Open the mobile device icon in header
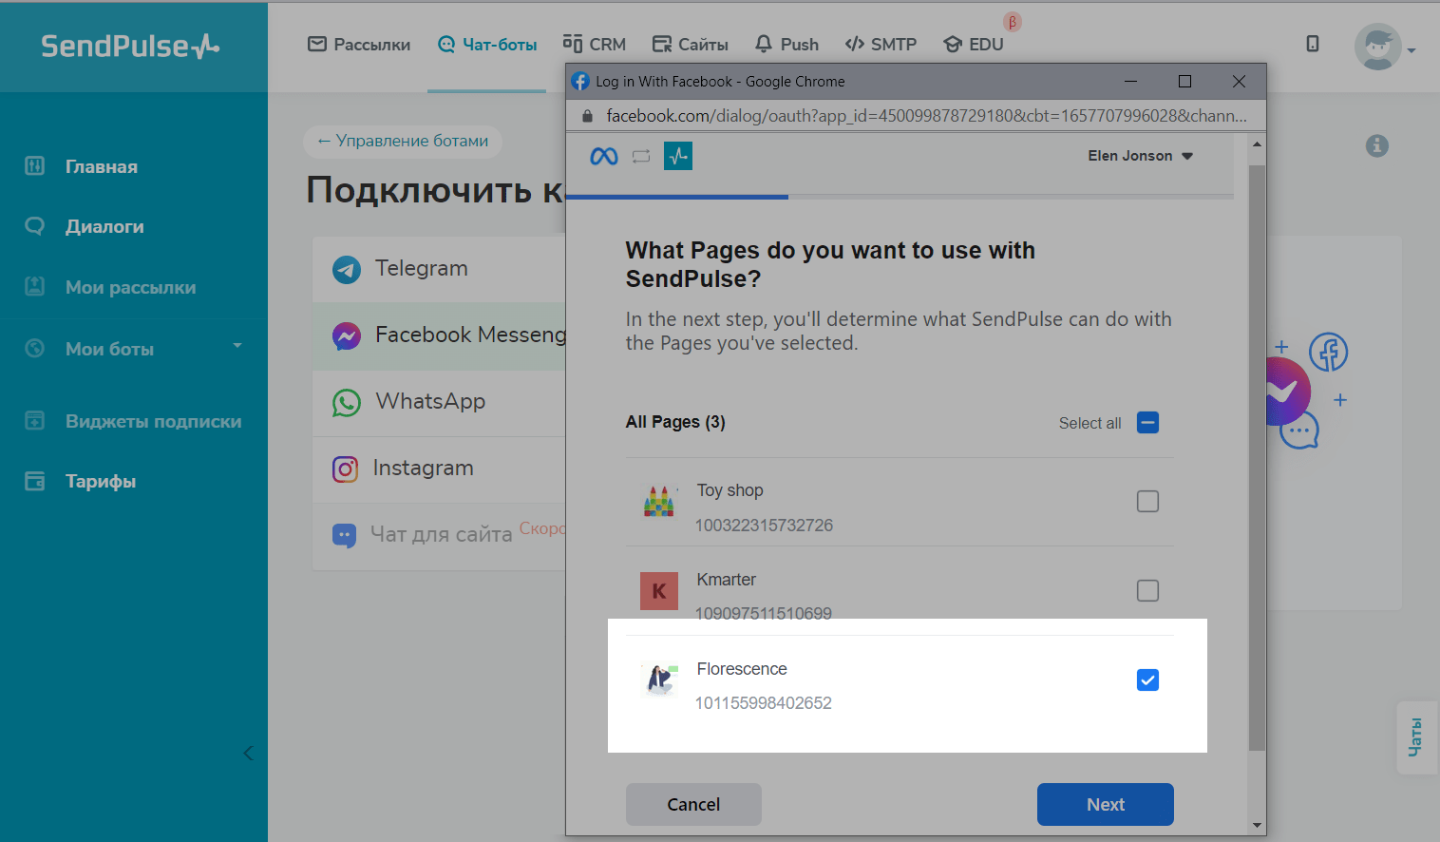Viewport: 1440px width, 842px height. 1312,44
